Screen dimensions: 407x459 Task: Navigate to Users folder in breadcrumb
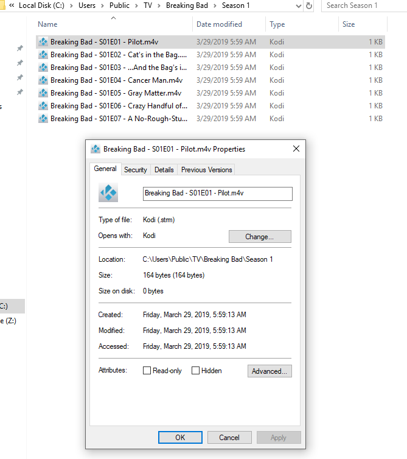[87, 5]
